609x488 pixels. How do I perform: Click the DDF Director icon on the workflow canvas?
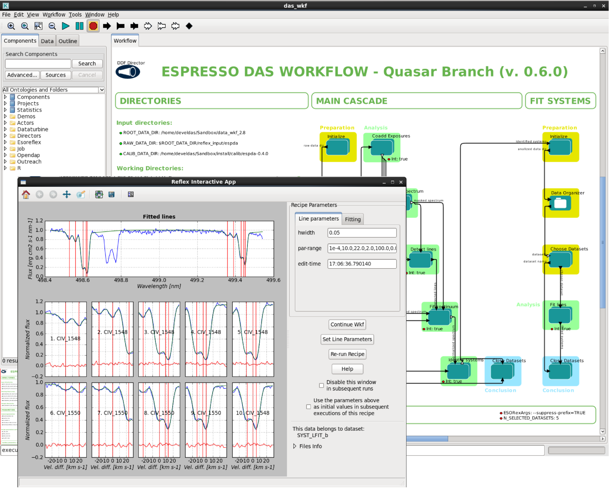(128, 72)
